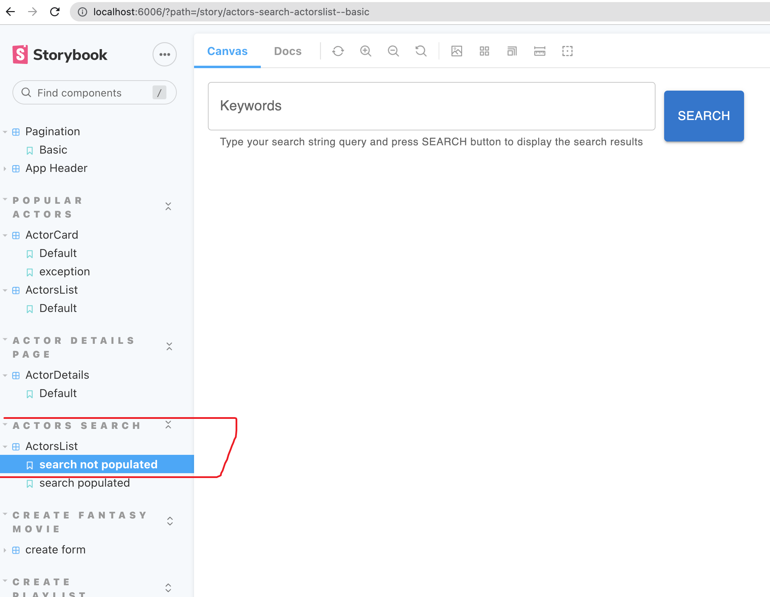
Task: Click the Storybook logo
Action: (x=60, y=55)
